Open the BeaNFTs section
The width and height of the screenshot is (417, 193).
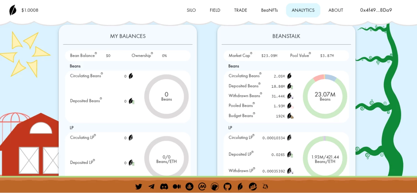[x=269, y=10]
